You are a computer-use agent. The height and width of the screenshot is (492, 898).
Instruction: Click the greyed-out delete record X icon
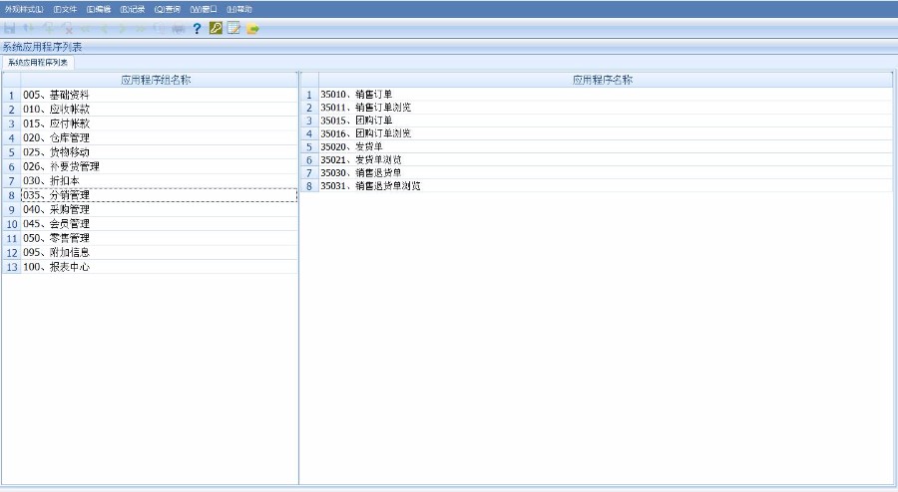click(x=68, y=28)
